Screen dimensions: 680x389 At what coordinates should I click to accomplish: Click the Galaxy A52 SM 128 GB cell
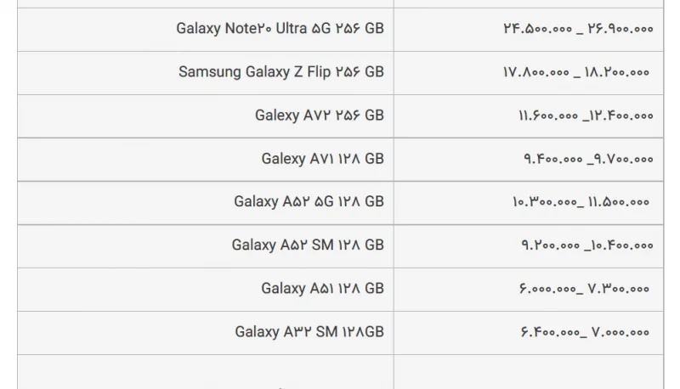(x=308, y=245)
